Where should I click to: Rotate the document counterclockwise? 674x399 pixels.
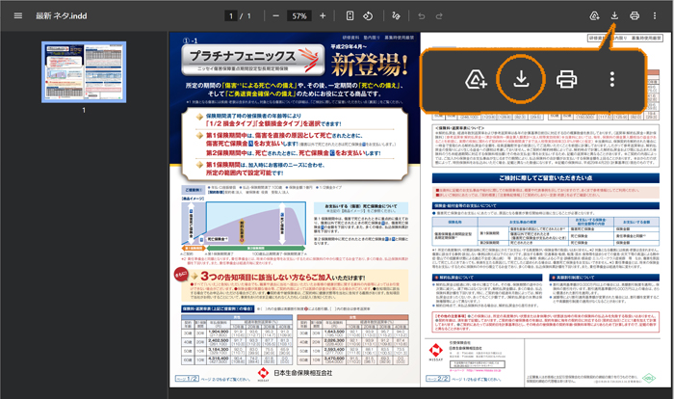point(368,15)
